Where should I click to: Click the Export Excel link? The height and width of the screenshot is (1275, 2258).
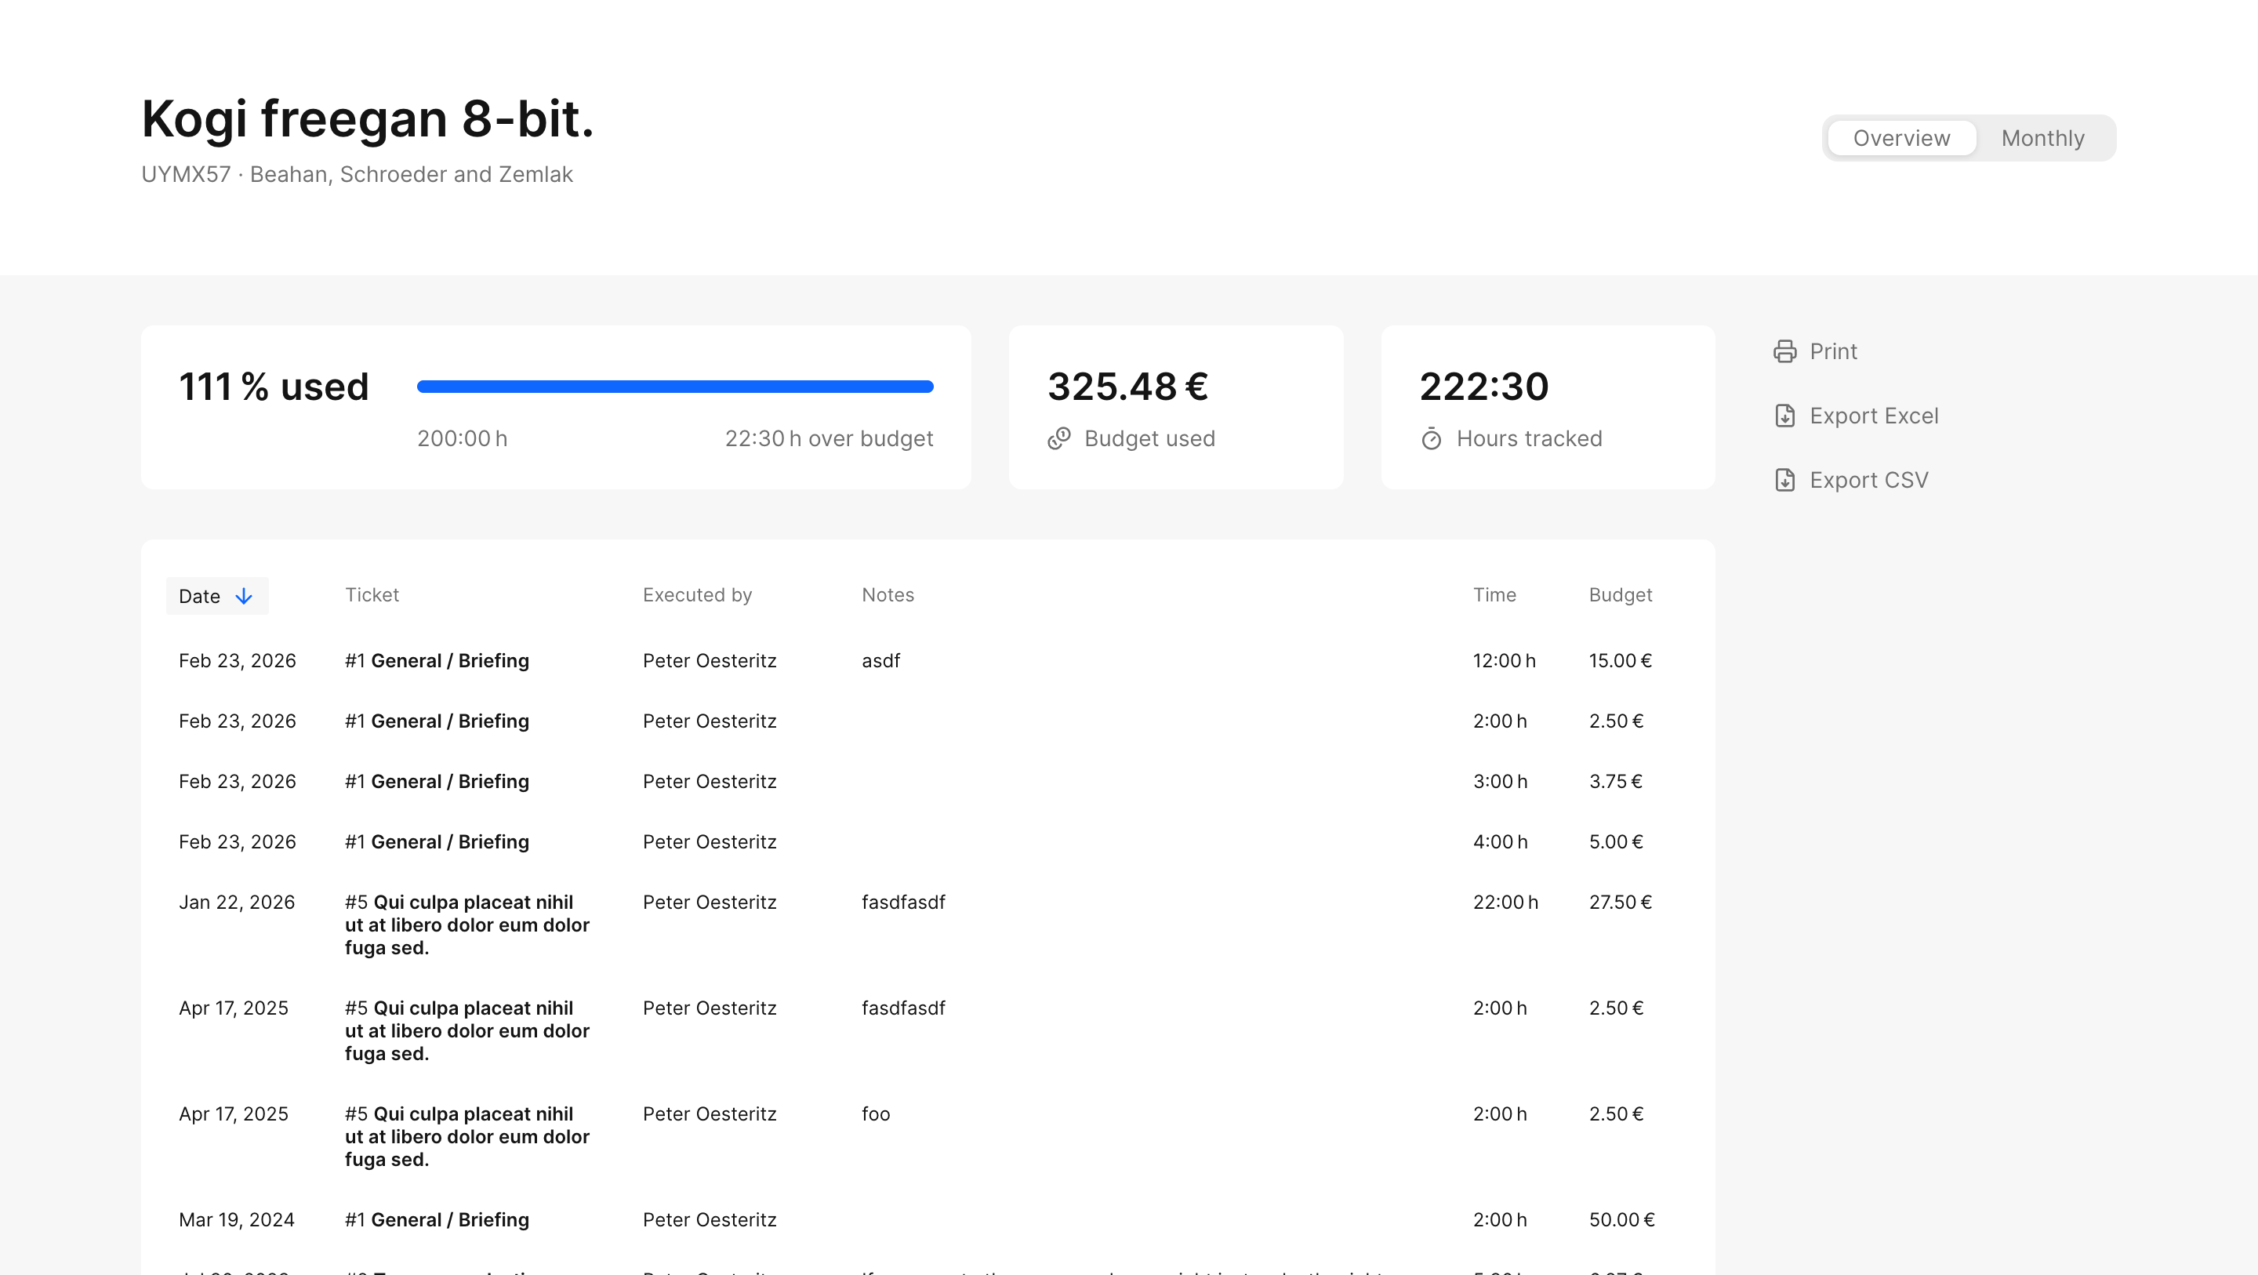(x=1856, y=416)
